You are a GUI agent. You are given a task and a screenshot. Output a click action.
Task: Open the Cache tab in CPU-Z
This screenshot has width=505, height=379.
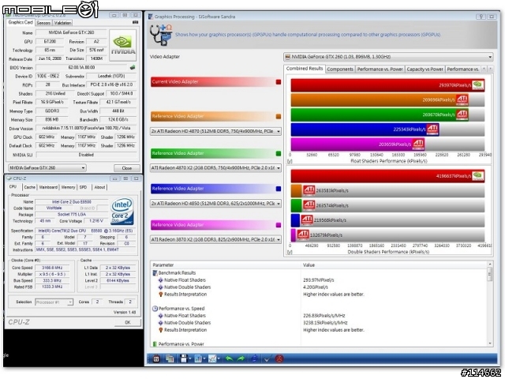pyautogui.click(x=29, y=187)
